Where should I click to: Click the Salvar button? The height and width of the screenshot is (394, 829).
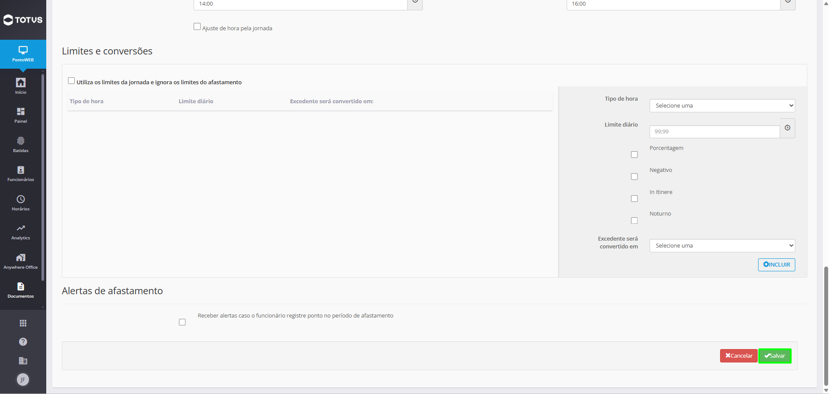(x=775, y=356)
